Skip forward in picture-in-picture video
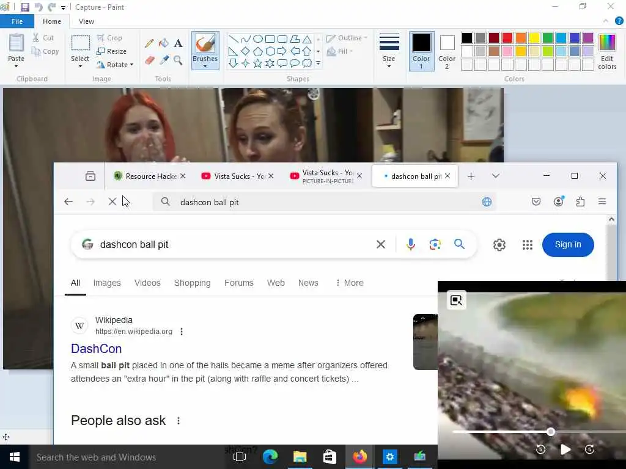The image size is (626, 469). (590, 449)
